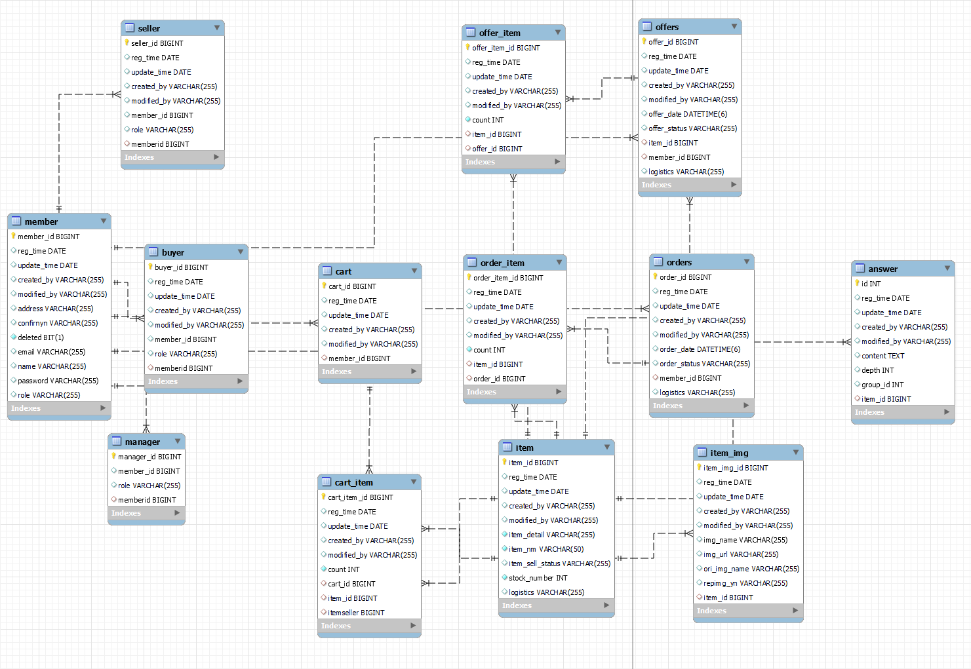Click the item_img table icon

click(x=702, y=453)
